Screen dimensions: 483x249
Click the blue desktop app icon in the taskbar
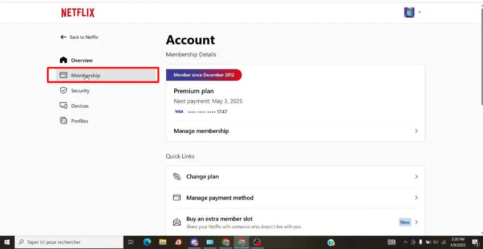click(210, 242)
